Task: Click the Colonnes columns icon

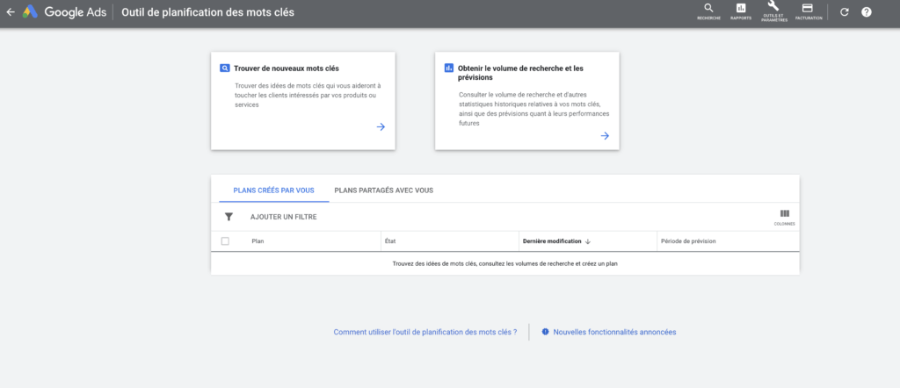Action: point(784,216)
